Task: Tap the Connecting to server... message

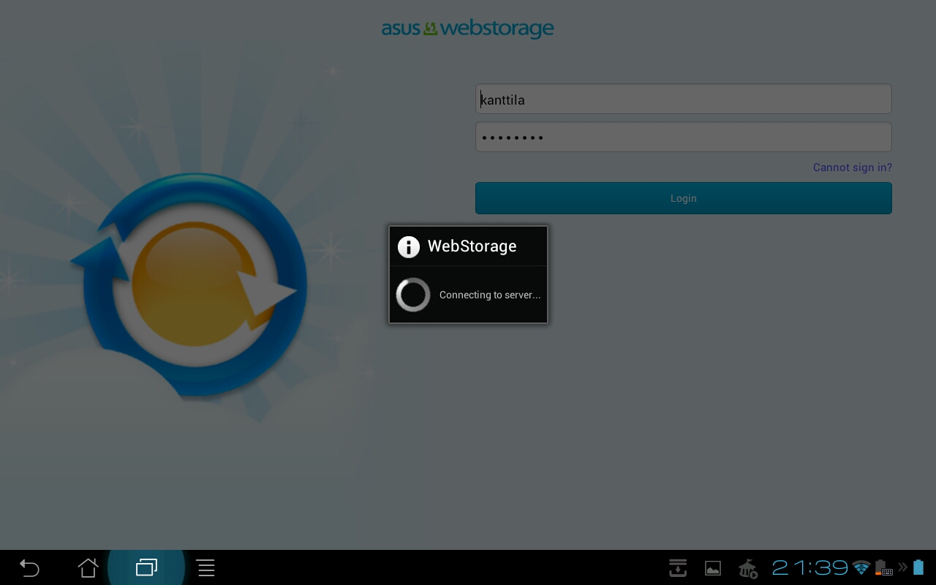Action: [490, 295]
